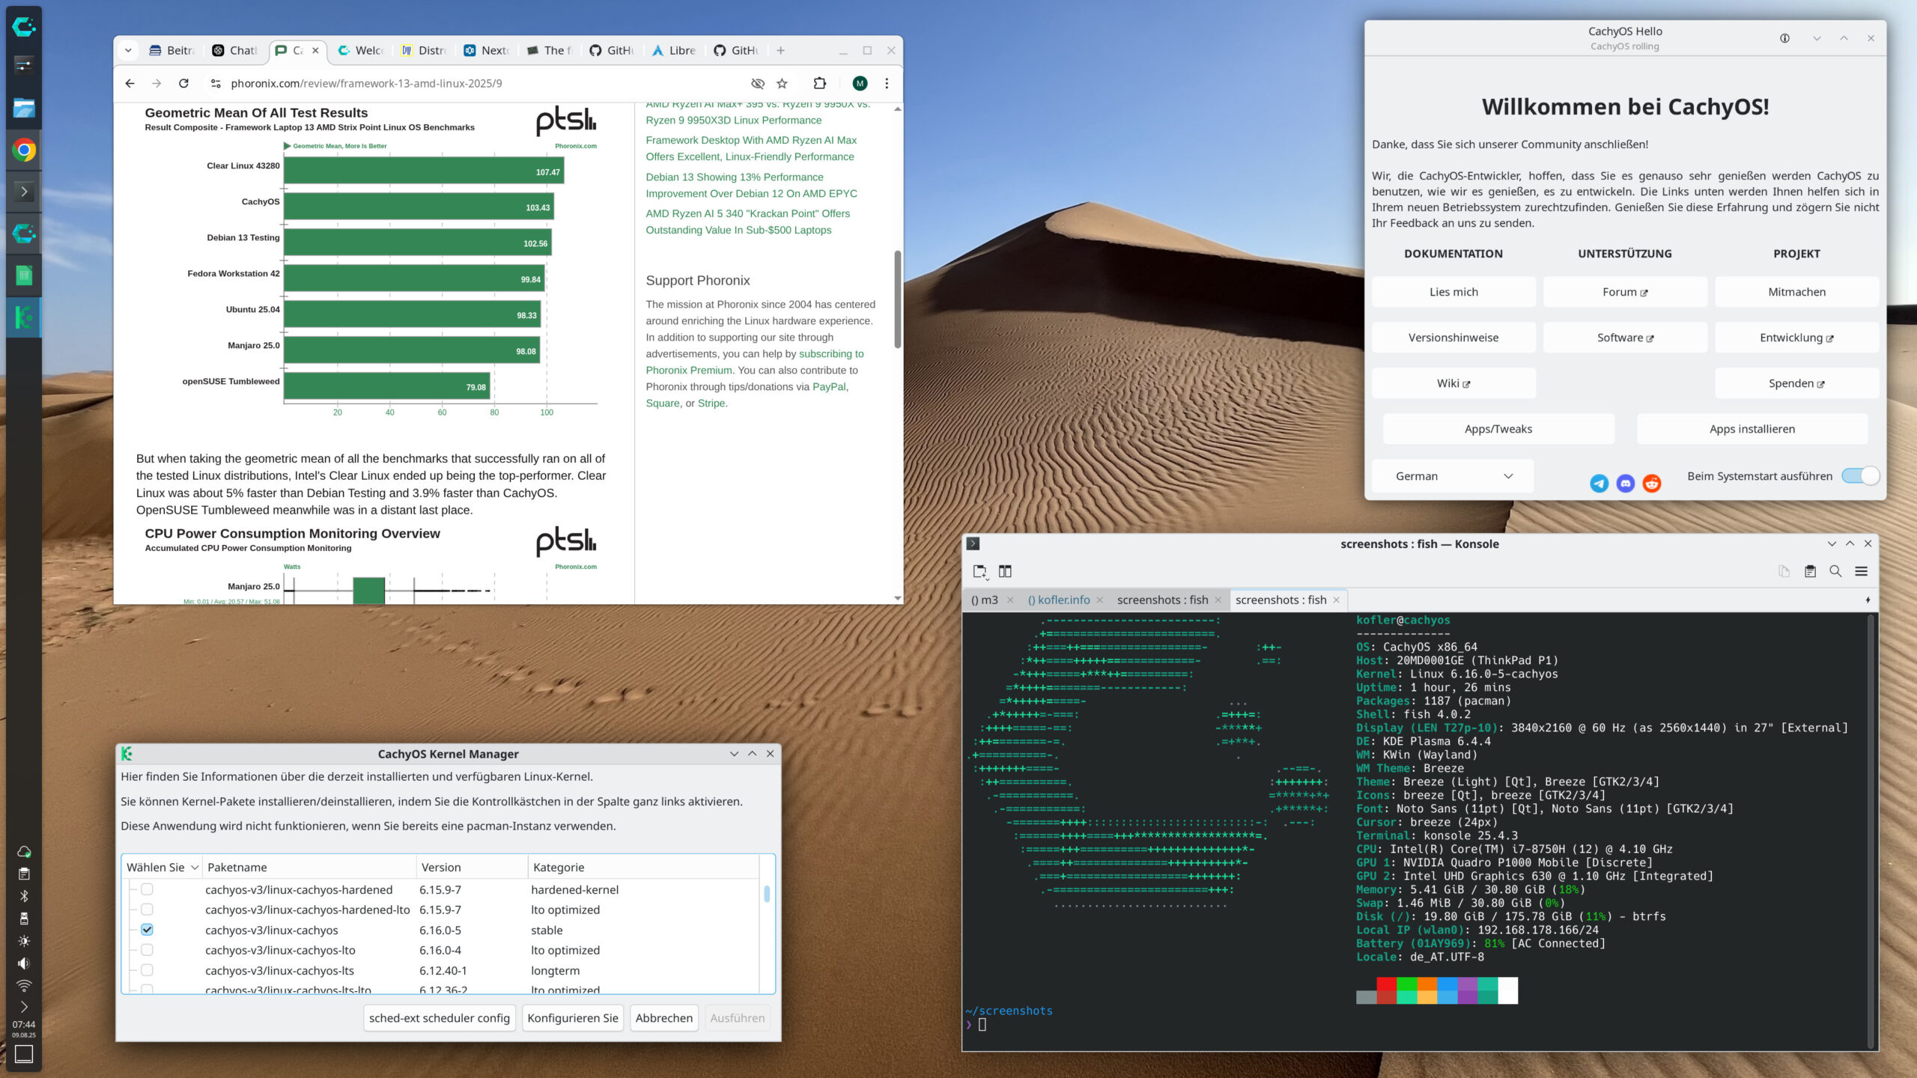Click 'sched-ext scheduler config' button
Image resolution: width=1917 pixels, height=1078 pixels.
pyautogui.click(x=440, y=1018)
